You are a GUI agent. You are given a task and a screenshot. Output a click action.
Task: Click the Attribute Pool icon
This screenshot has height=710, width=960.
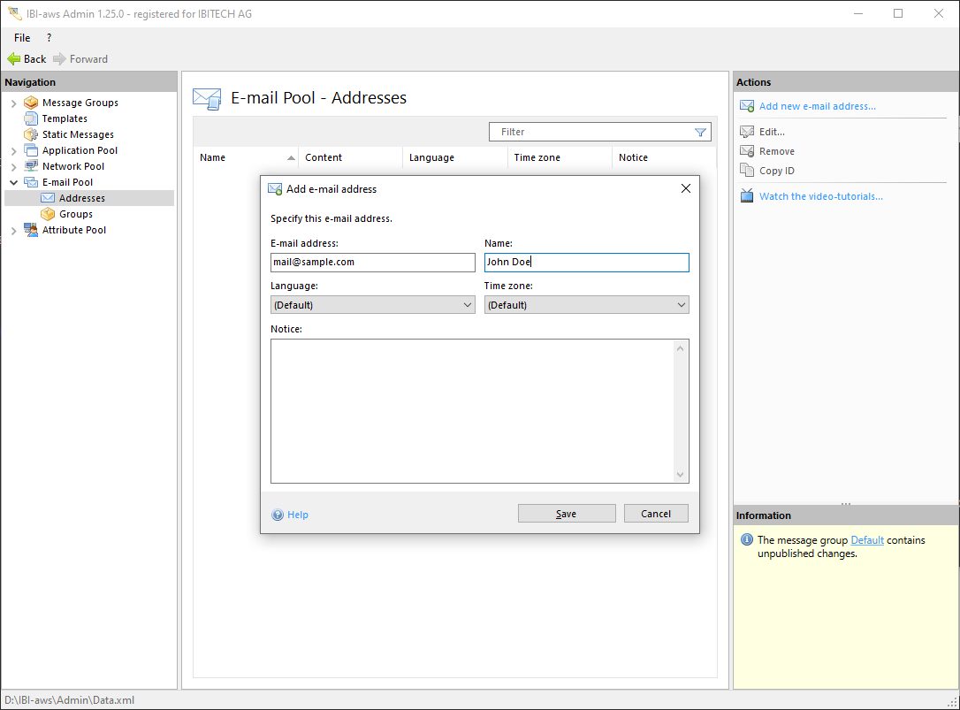(x=31, y=230)
